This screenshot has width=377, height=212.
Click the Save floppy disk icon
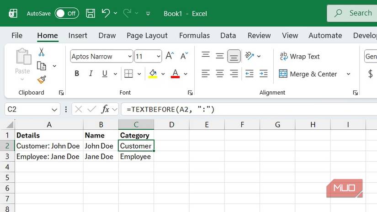pyautogui.click(x=90, y=13)
